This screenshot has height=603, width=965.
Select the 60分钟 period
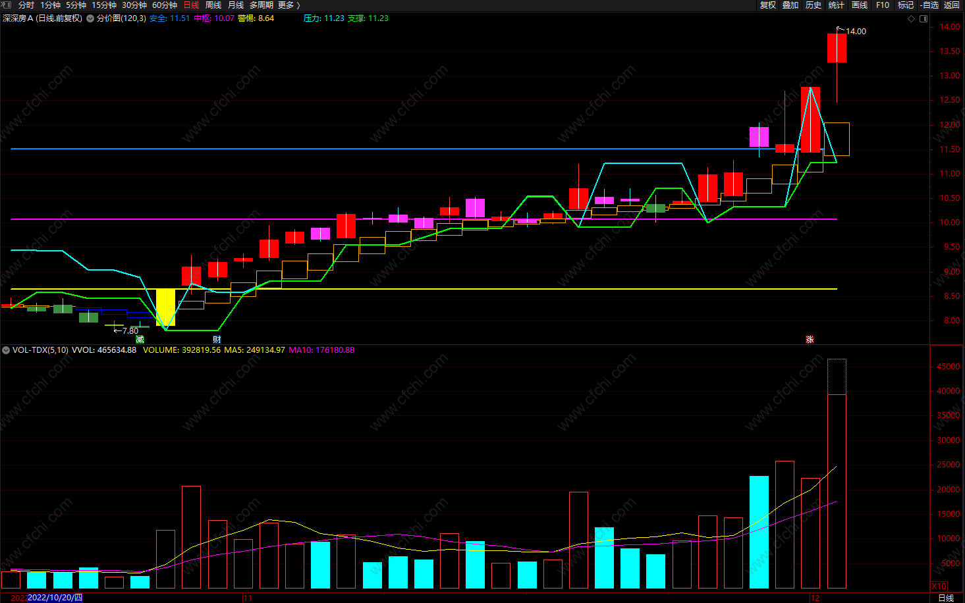coord(165,5)
